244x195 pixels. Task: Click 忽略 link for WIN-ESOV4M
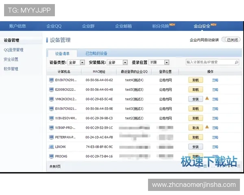[x=215, y=118]
